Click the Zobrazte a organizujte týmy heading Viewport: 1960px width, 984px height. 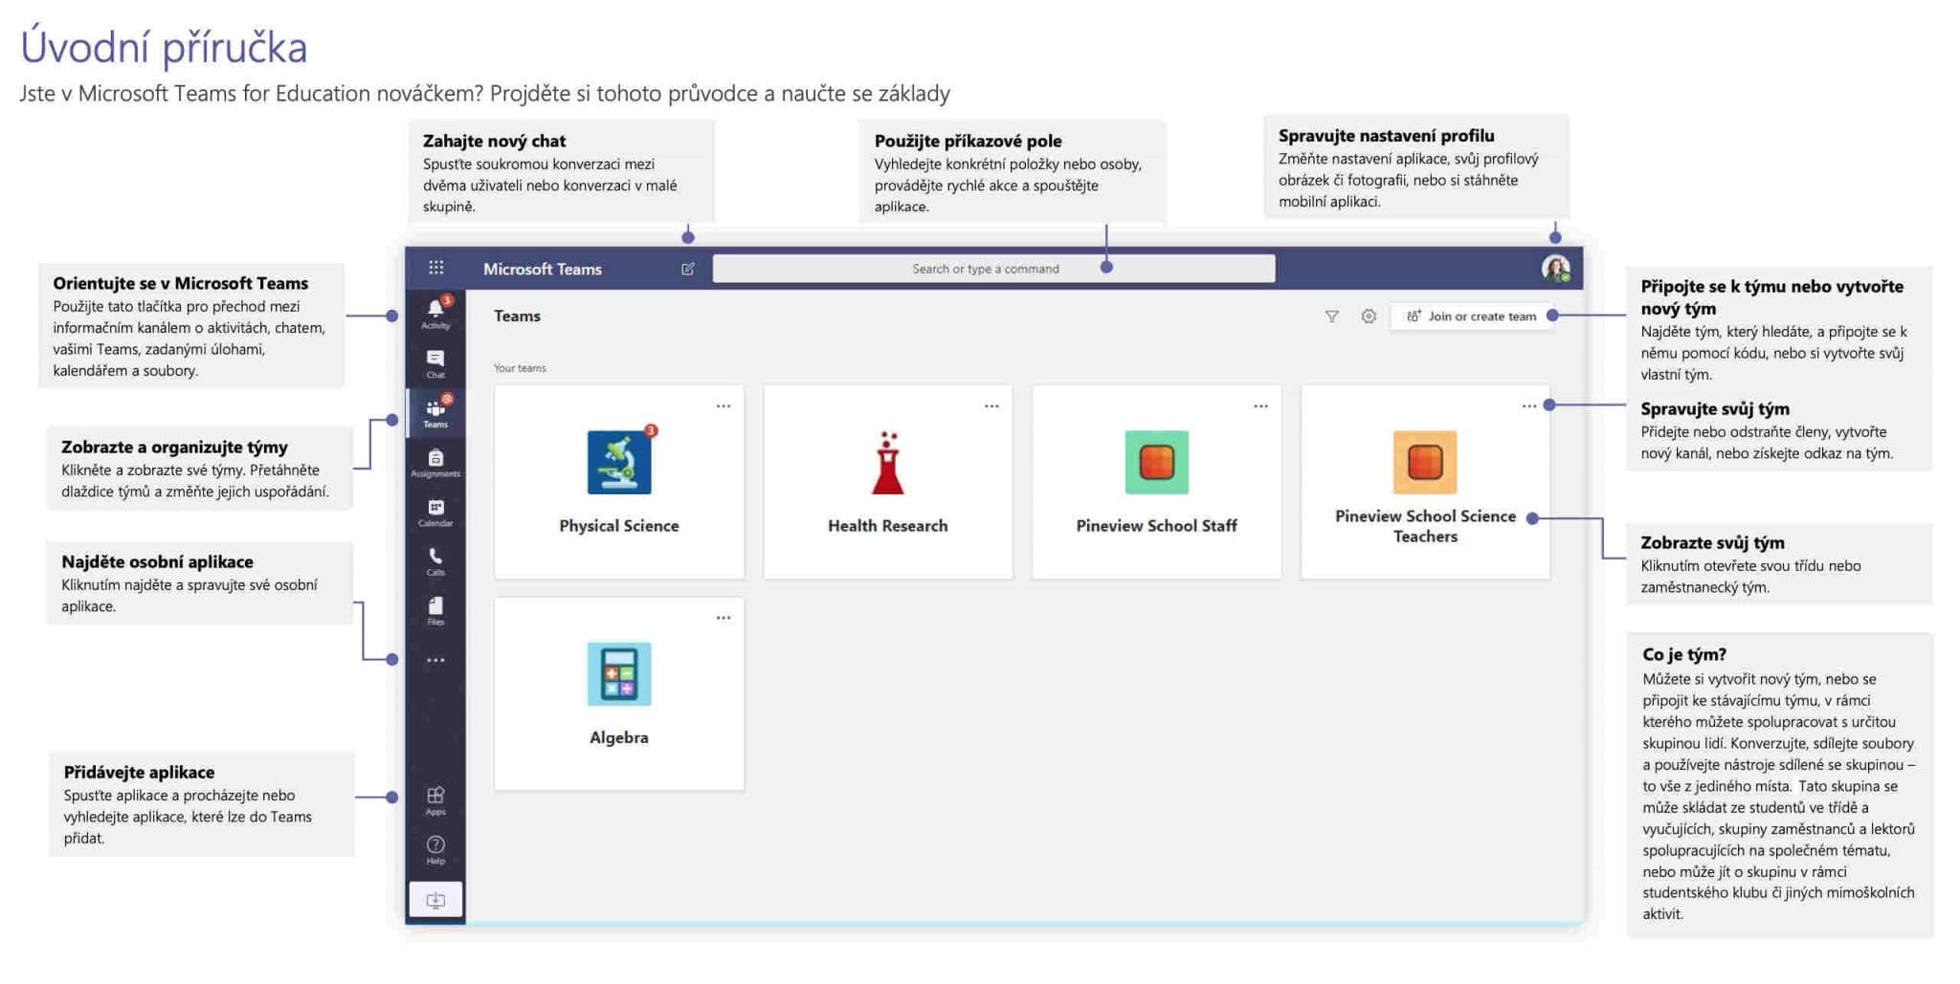click(x=174, y=448)
